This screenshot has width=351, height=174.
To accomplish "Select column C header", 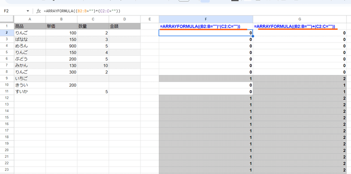I will tap(93, 19).
